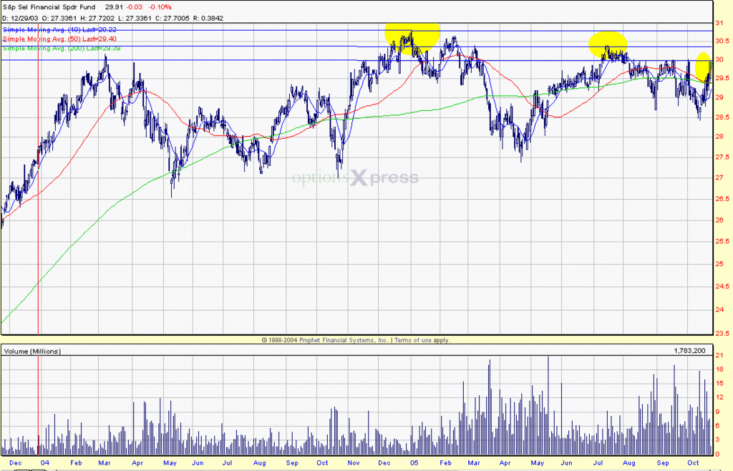Click the 12 volume axis label

[719, 397]
